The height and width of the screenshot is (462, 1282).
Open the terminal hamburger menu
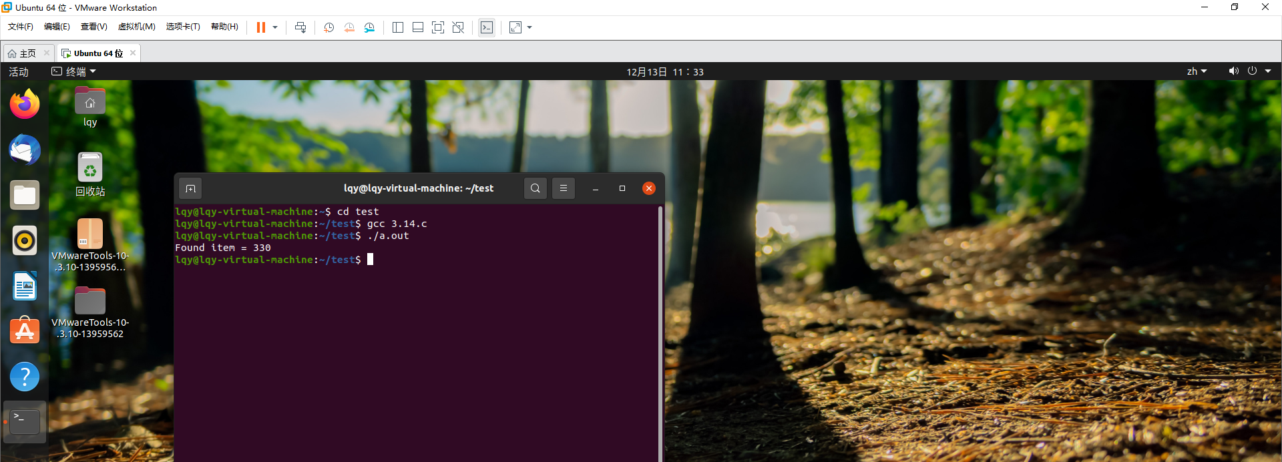point(564,188)
